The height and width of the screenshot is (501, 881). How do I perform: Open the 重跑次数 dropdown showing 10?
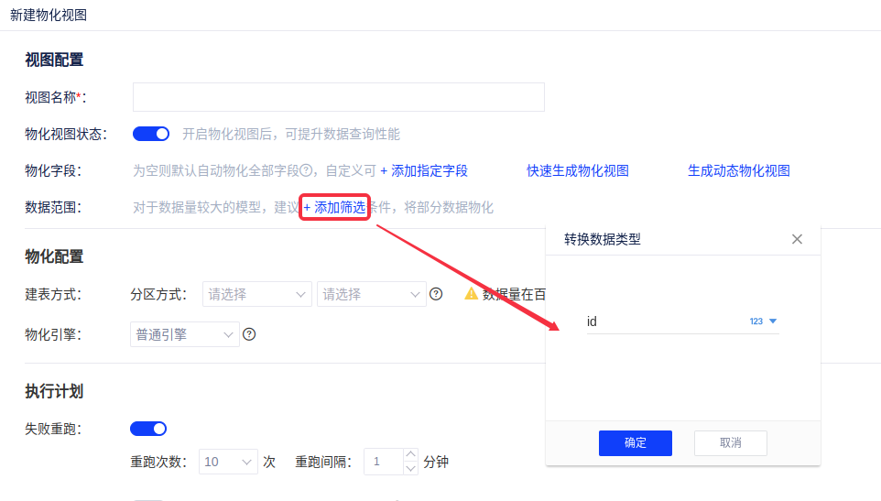pos(228,463)
